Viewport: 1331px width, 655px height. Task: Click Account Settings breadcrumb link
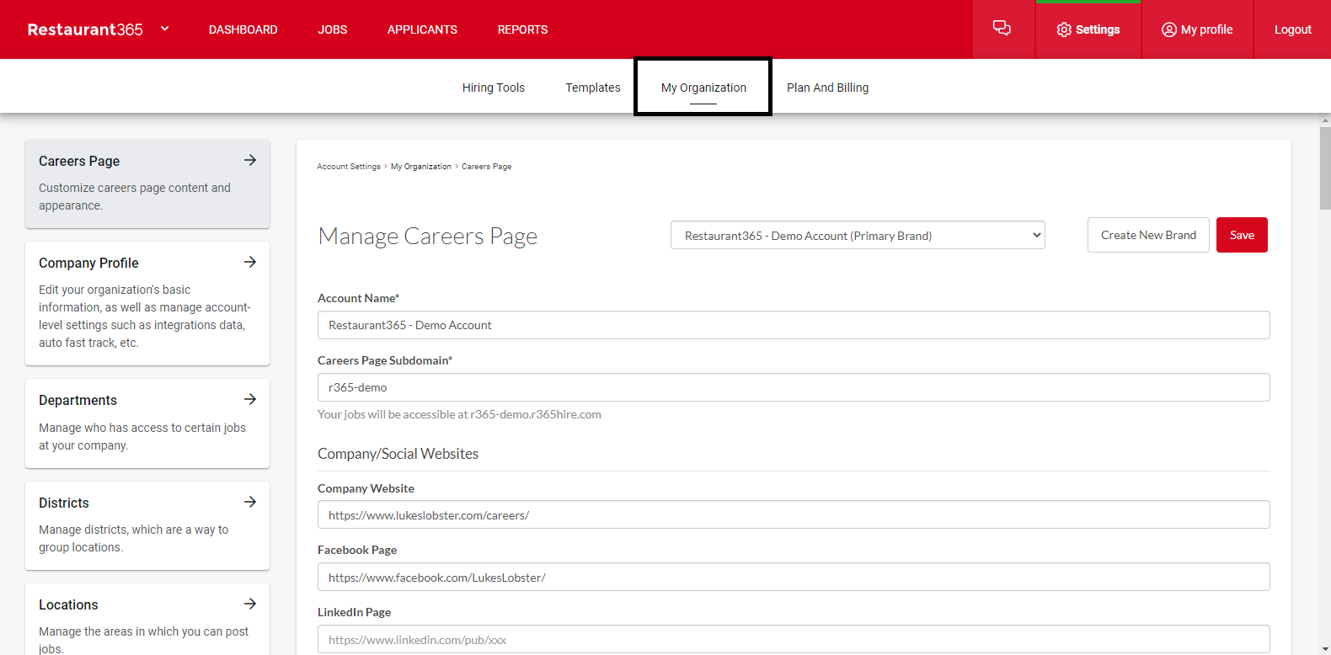pyautogui.click(x=349, y=167)
